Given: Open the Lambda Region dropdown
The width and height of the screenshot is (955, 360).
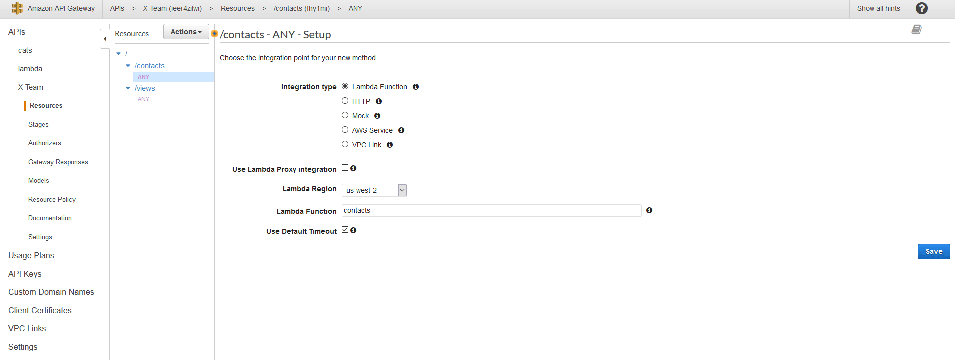Looking at the screenshot, I should (x=374, y=190).
